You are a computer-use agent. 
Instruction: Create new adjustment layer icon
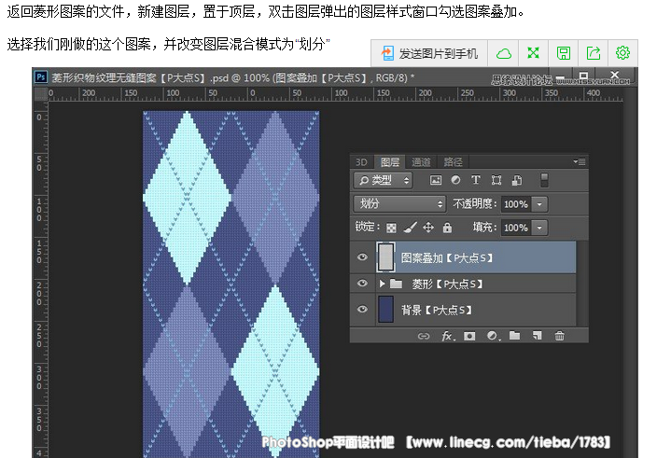pyautogui.click(x=493, y=336)
